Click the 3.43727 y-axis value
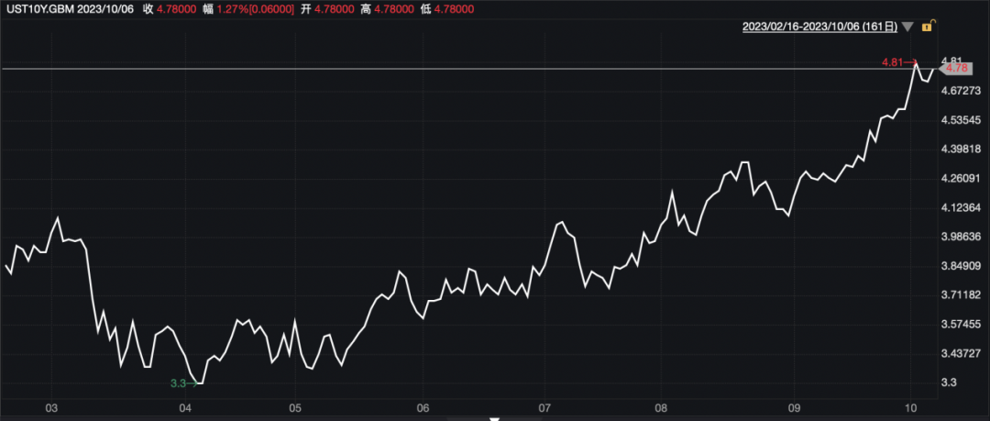The image size is (990, 421). tap(962, 353)
